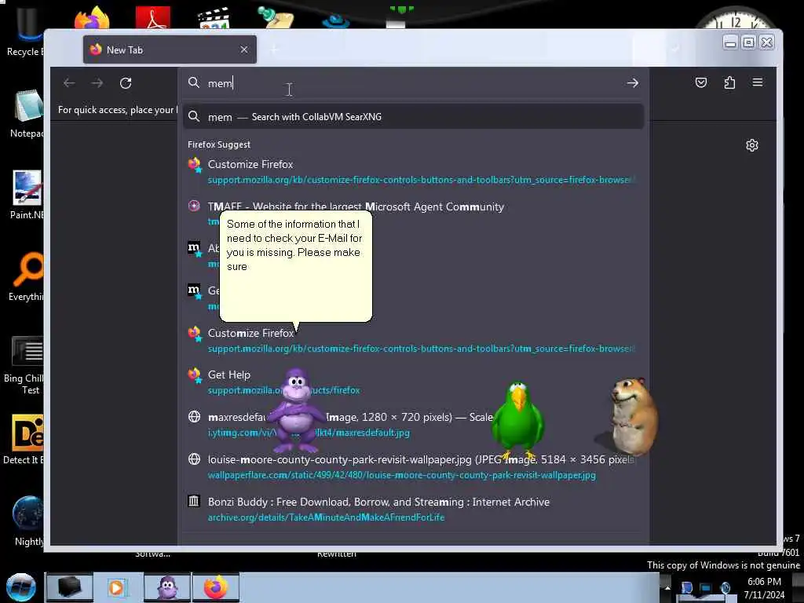Maximize the Firefox window
This screenshot has height=603, width=804.
748,42
